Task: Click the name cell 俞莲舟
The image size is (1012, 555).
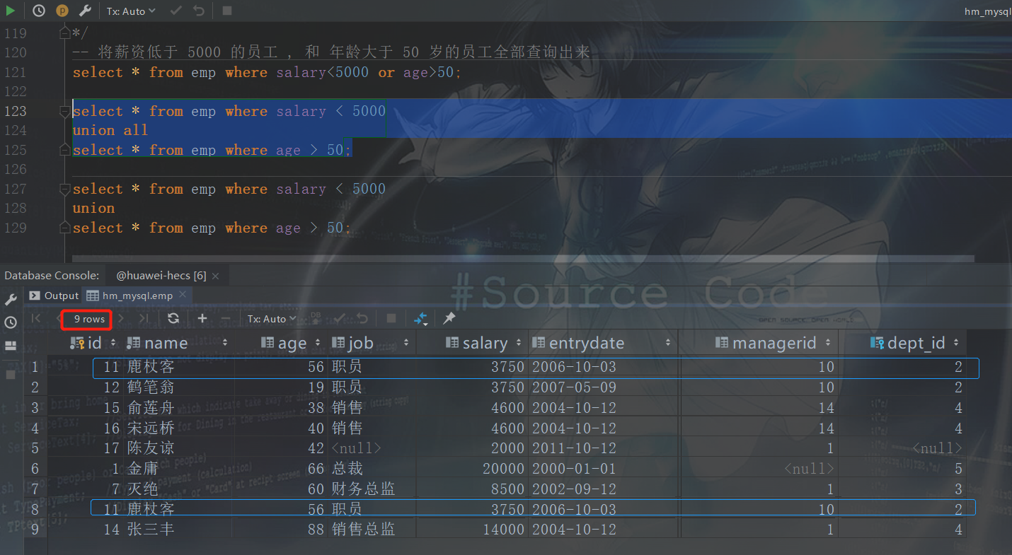Action: (150, 408)
